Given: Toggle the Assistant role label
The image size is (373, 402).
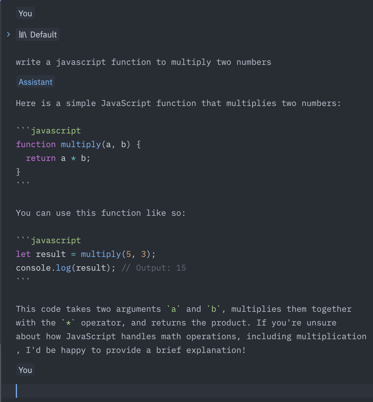Looking at the screenshot, I should pyautogui.click(x=36, y=82).
